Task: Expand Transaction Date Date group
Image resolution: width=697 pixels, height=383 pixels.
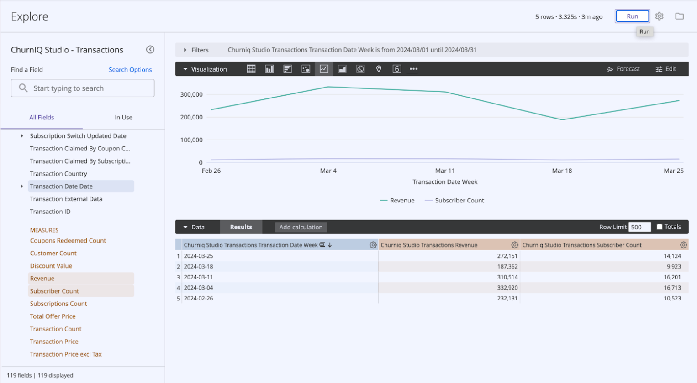Action: [x=22, y=186]
